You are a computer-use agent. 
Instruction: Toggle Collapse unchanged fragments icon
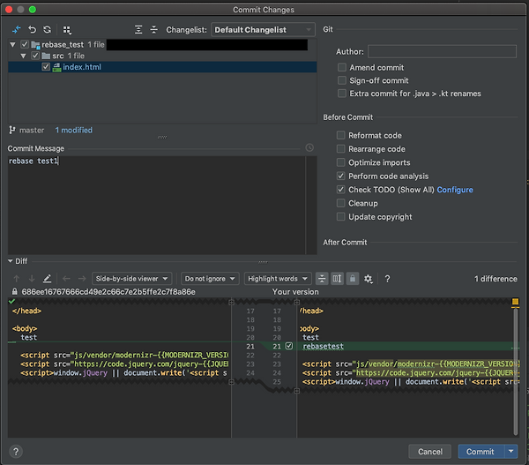point(322,279)
